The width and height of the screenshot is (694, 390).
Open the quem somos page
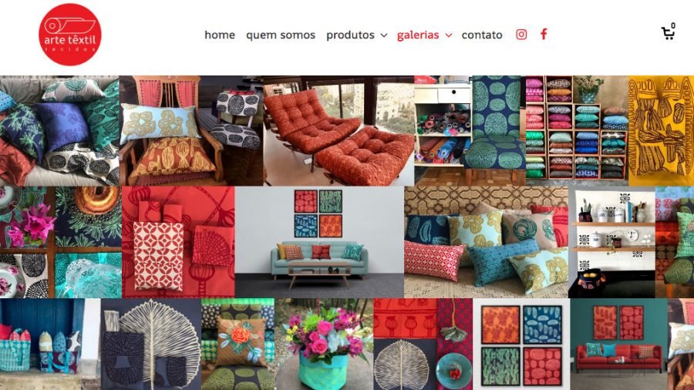[281, 35]
